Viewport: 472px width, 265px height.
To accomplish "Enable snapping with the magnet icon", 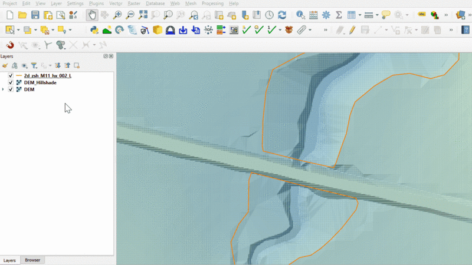I will pyautogui.click(x=10, y=45).
